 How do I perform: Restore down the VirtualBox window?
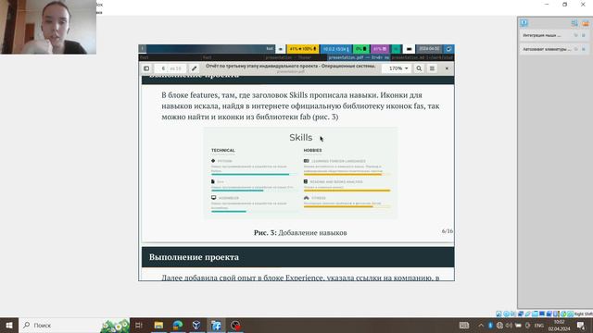click(x=564, y=5)
